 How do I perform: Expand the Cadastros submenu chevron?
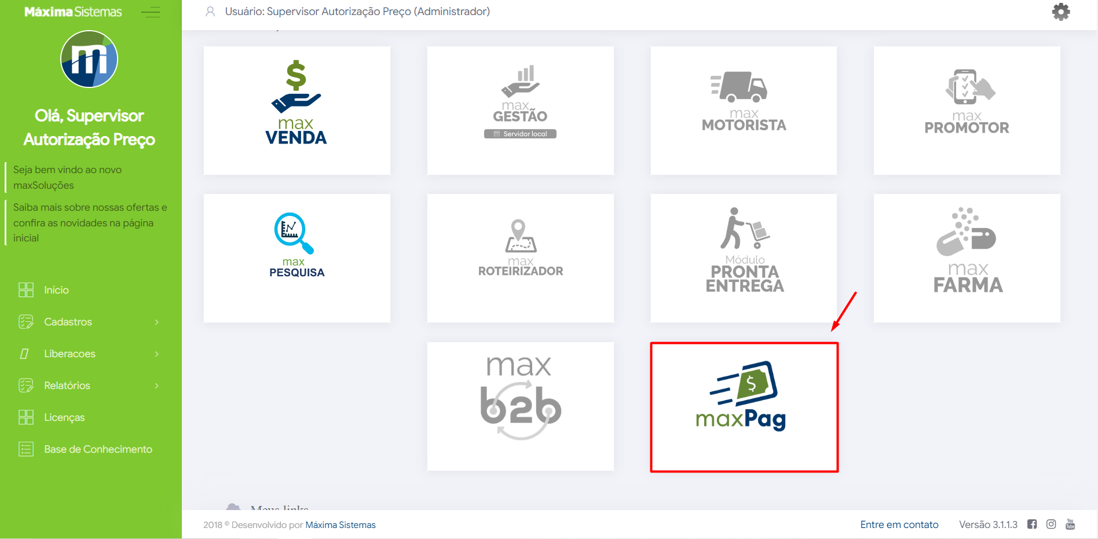pos(156,322)
